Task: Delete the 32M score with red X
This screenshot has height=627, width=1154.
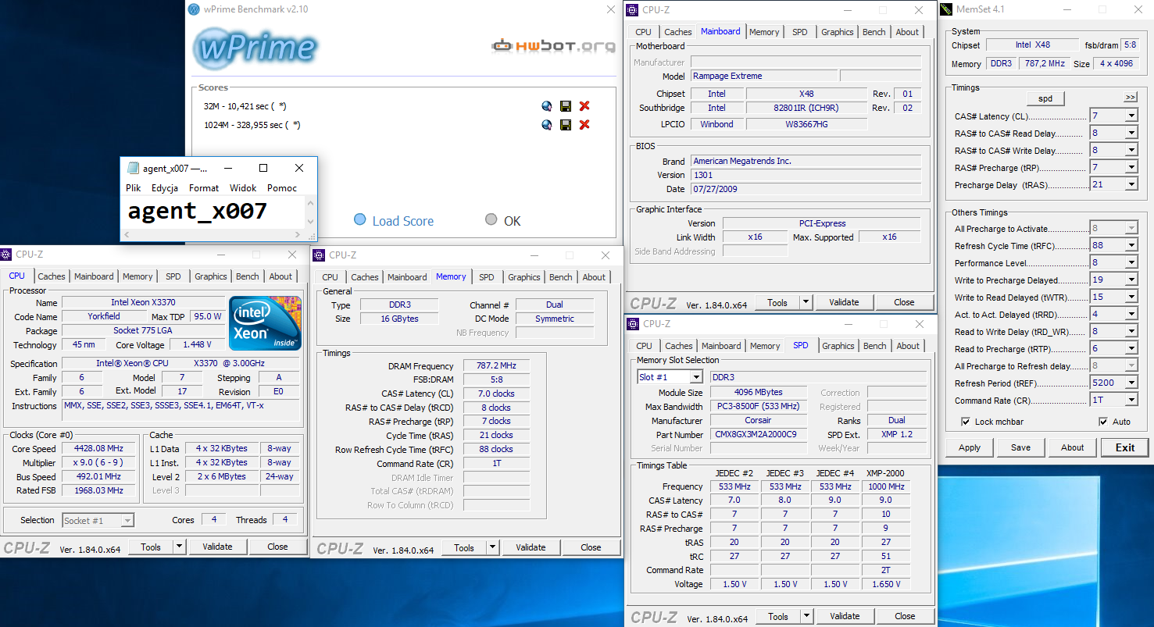Action: (x=584, y=106)
